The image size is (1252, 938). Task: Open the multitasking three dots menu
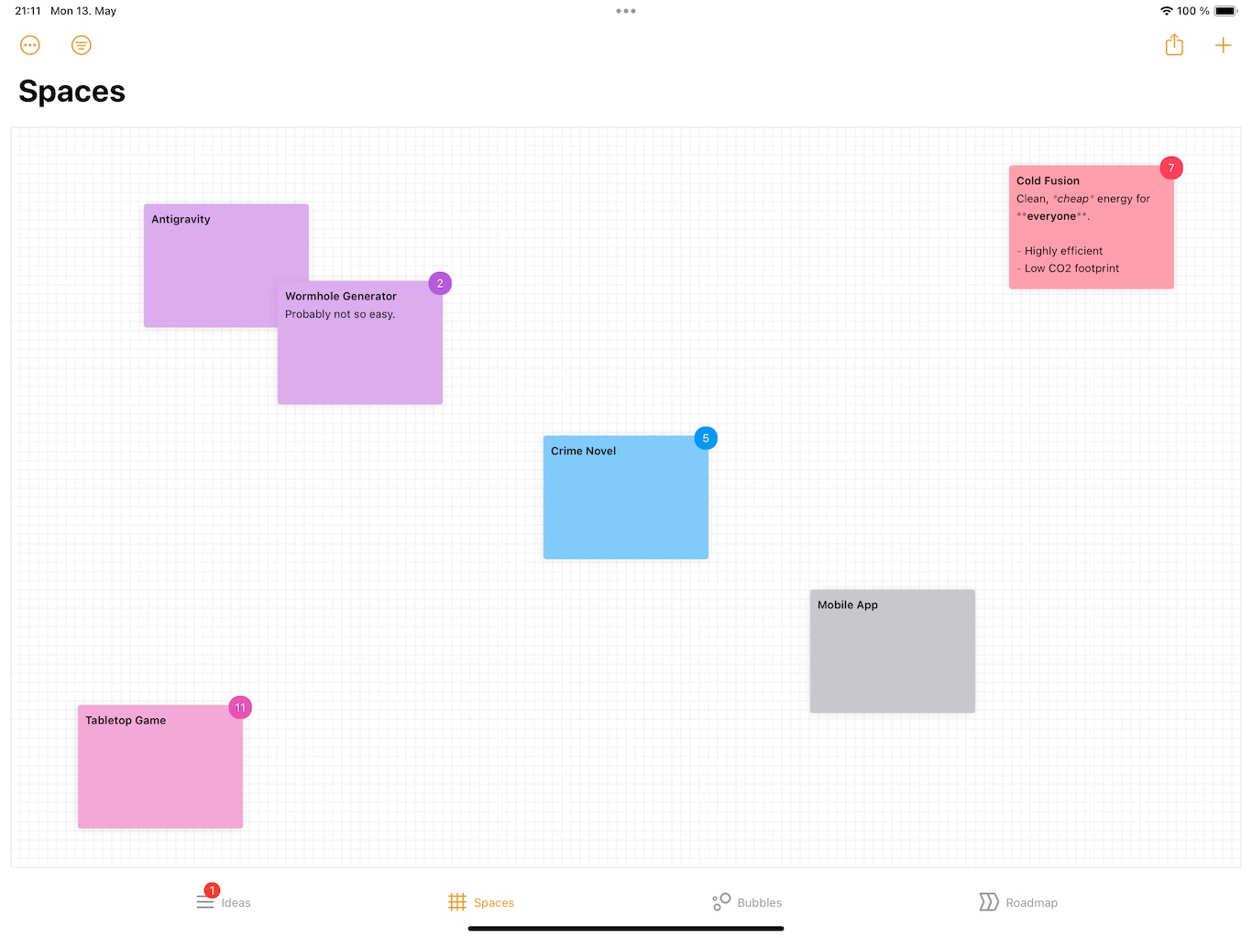click(626, 11)
